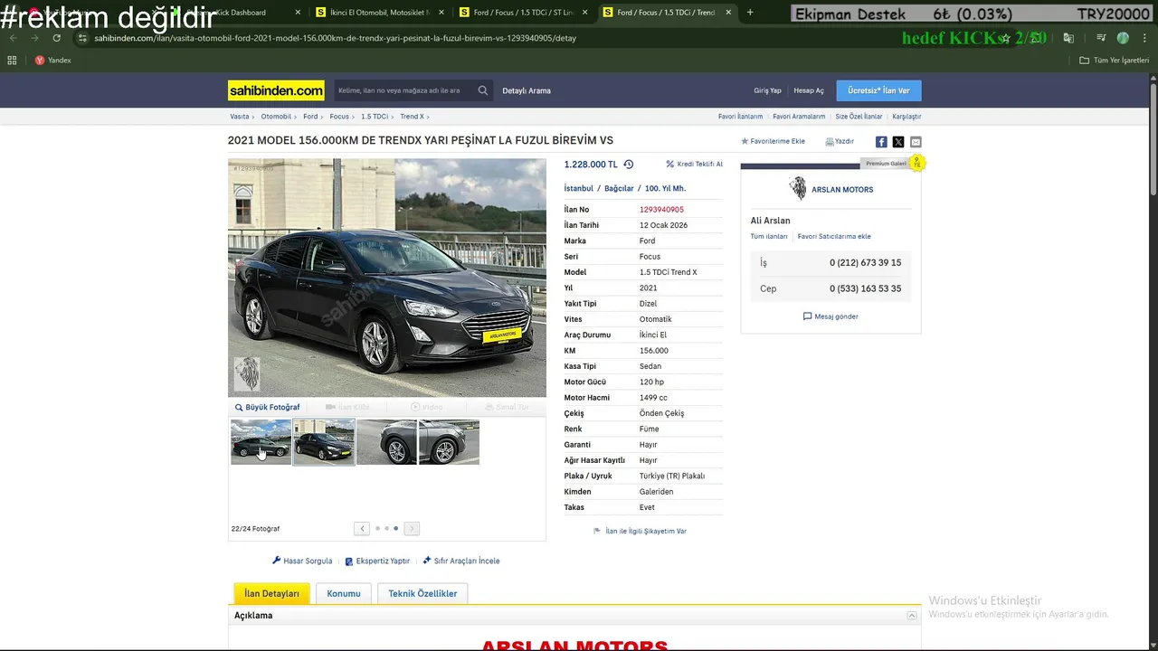Click 1.5 TDCi breadcrumb
The width and height of the screenshot is (1158, 651).
point(375,117)
